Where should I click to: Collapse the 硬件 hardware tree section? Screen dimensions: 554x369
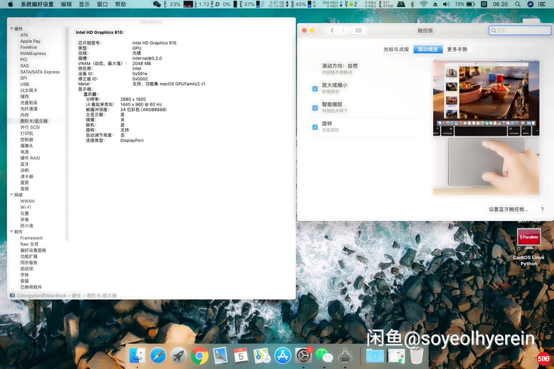[12, 29]
